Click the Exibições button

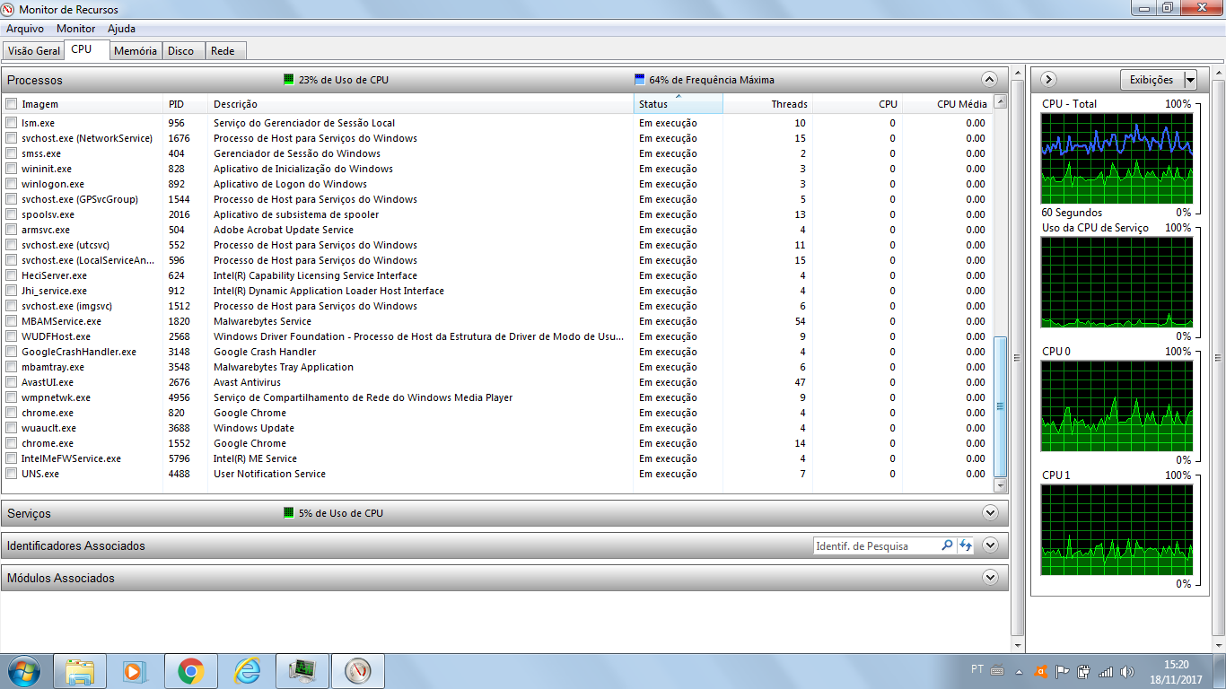point(1152,80)
